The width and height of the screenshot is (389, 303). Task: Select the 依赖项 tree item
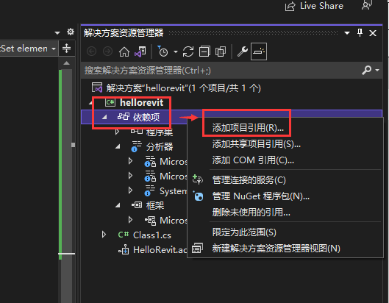click(x=146, y=117)
